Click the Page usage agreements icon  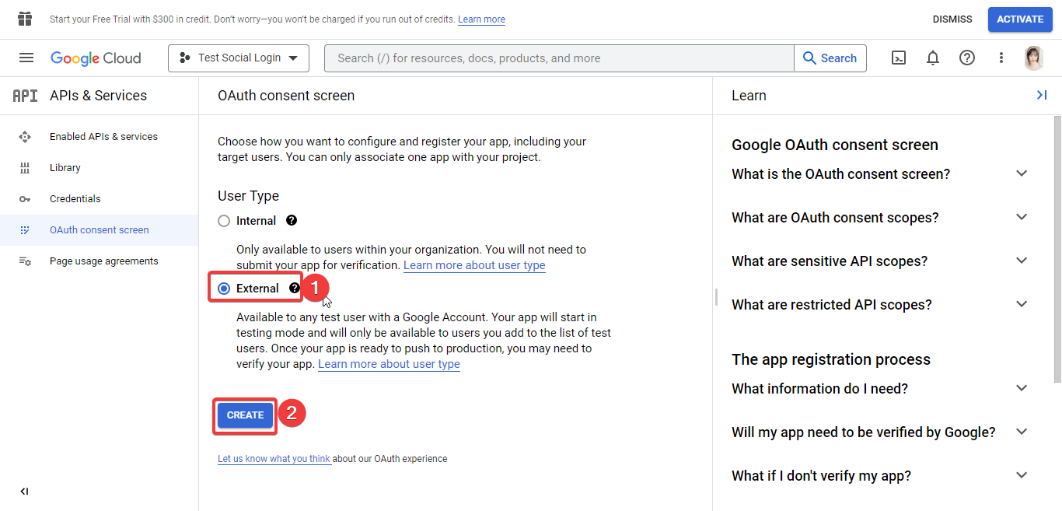(25, 261)
